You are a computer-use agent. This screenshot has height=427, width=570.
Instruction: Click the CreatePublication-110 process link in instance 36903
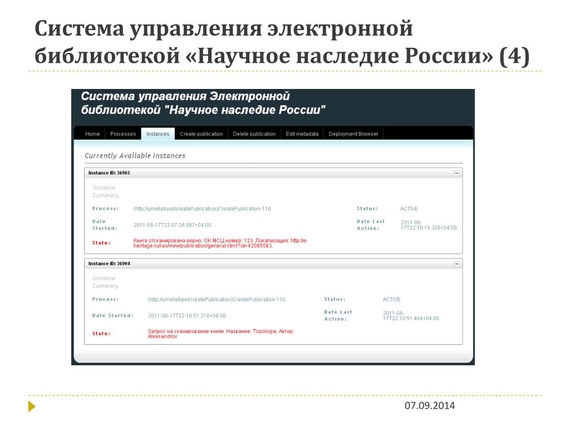point(202,209)
